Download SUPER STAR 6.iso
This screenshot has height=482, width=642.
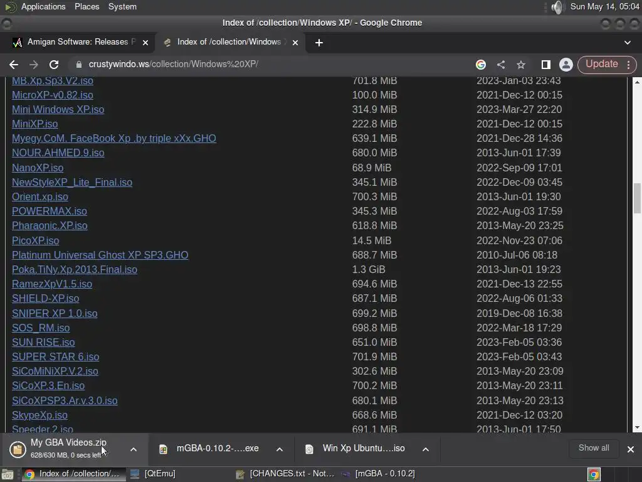[x=55, y=356]
